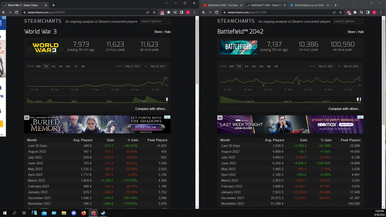Open Chrome menu dots in right browser
386x217 pixels.
tap(381, 12)
